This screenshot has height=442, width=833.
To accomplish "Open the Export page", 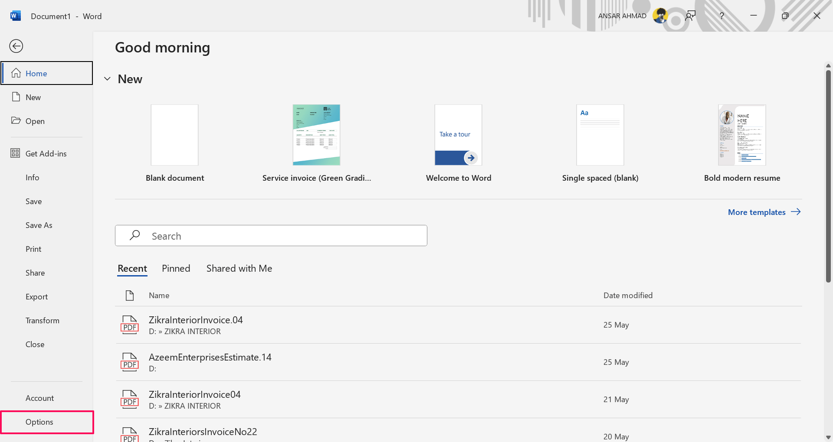I will point(36,296).
